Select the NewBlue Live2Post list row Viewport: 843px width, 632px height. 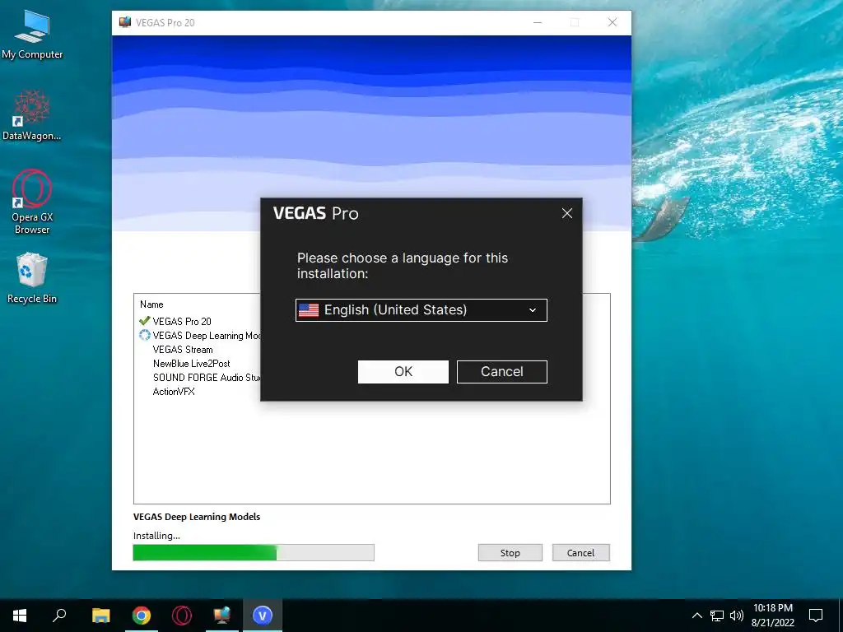tap(191, 363)
